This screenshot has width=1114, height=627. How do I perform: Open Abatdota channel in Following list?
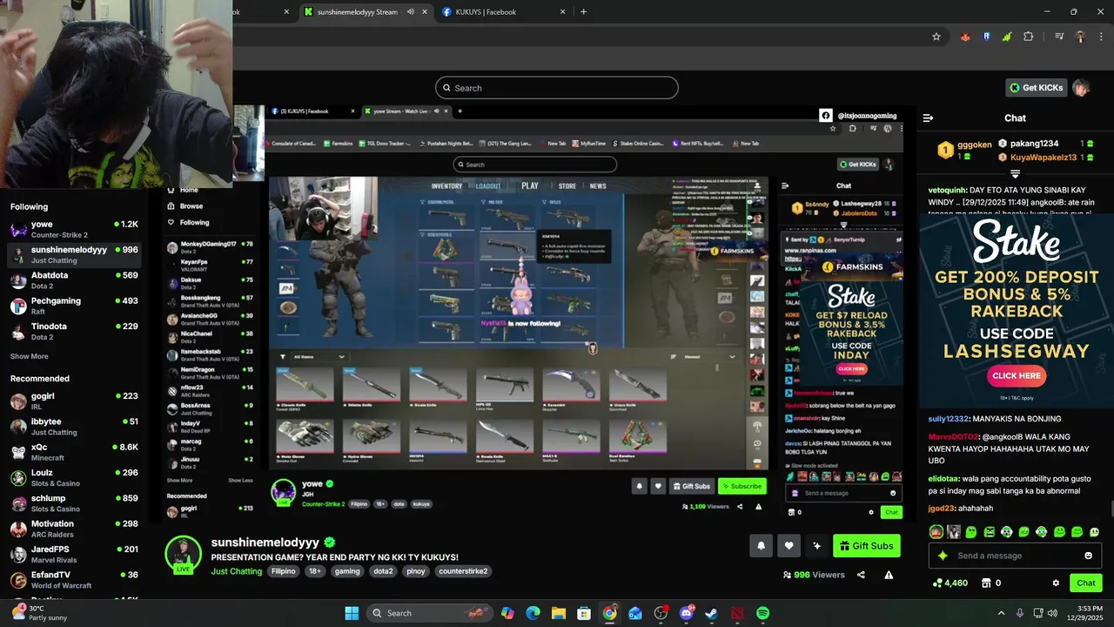pyautogui.click(x=74, y=280)
